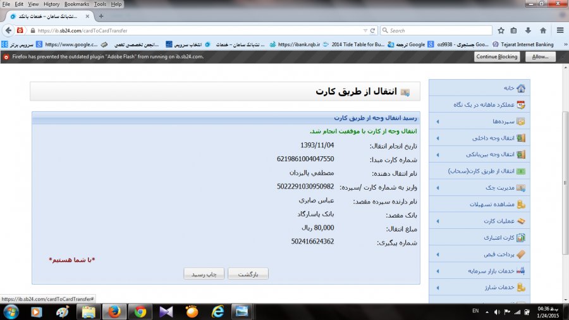Viewport: 569px width, 320px height.
Task: Expand the خدمات شارژ submenu arrow
Action: (437, 288)
